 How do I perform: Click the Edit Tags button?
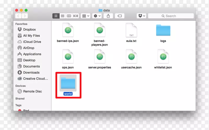[120, 16]
